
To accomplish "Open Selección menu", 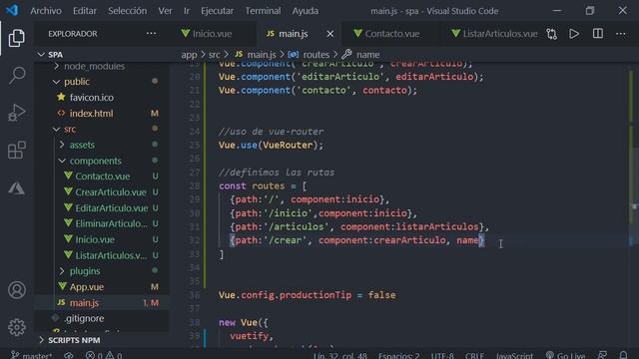I will point(127,11).
